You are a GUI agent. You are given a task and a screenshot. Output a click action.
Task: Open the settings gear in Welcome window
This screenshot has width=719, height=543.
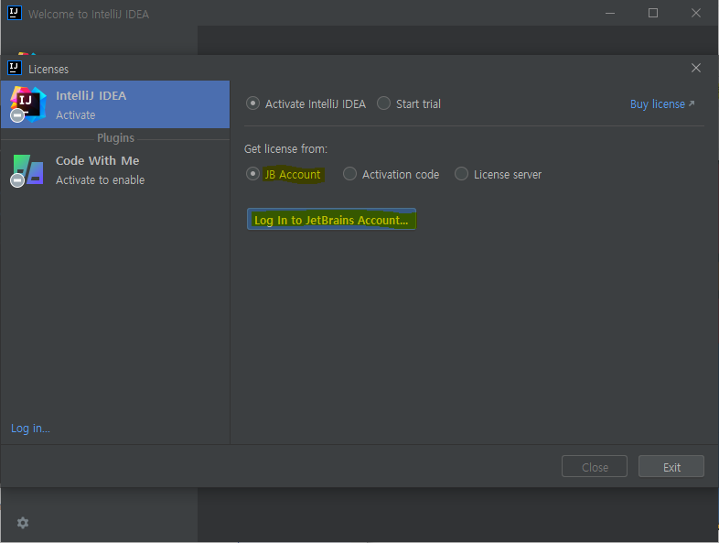pyautogui.click(x=23, y=523)
